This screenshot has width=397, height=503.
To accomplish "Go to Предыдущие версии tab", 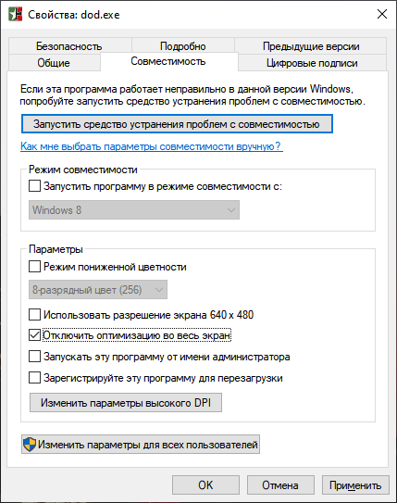I will point(311,46).
